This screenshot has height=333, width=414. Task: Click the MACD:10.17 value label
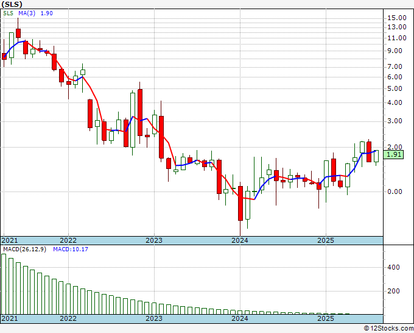pos(71,249)
